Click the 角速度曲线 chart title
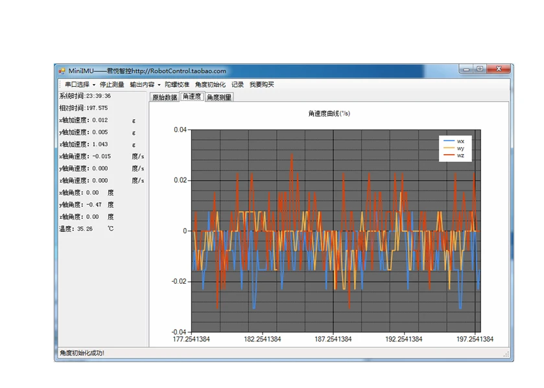 329,113
